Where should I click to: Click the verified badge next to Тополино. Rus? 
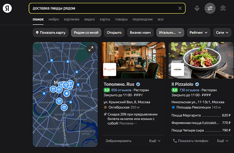138,84
